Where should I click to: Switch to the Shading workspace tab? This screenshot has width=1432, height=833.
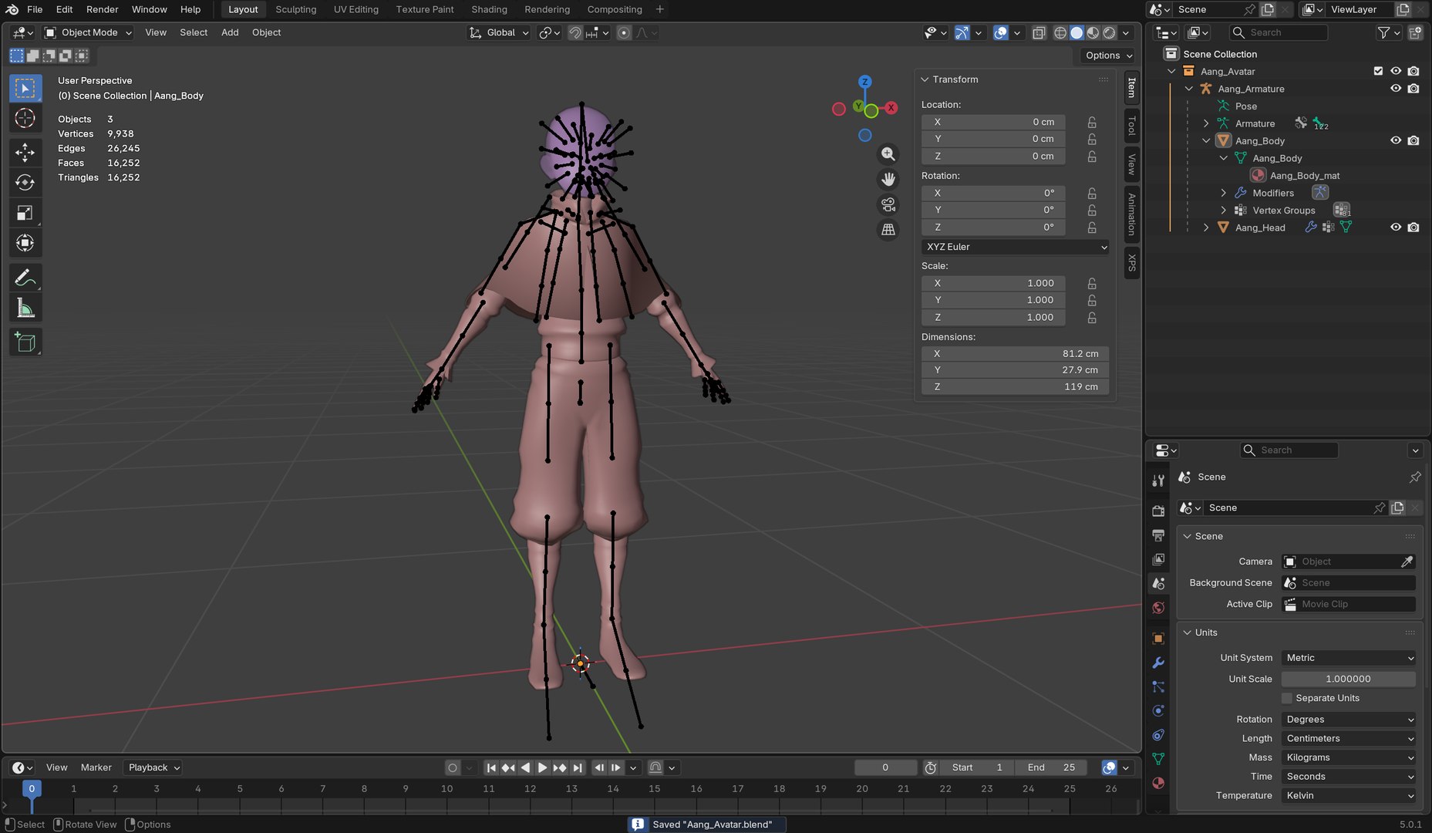click(x=489, y=9)
